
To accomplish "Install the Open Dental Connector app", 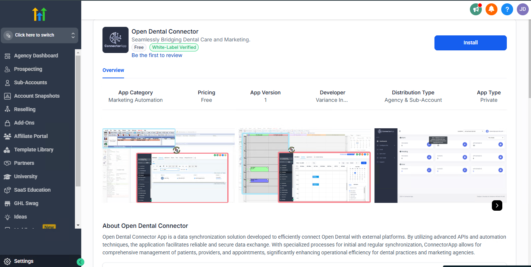I will point(470,43).
